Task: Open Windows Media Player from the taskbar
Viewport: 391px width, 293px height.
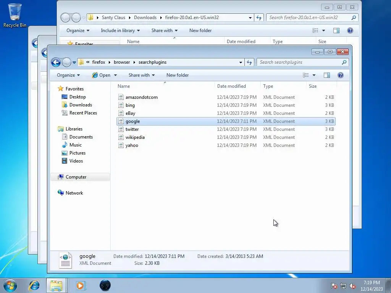Action: [80, 285]
